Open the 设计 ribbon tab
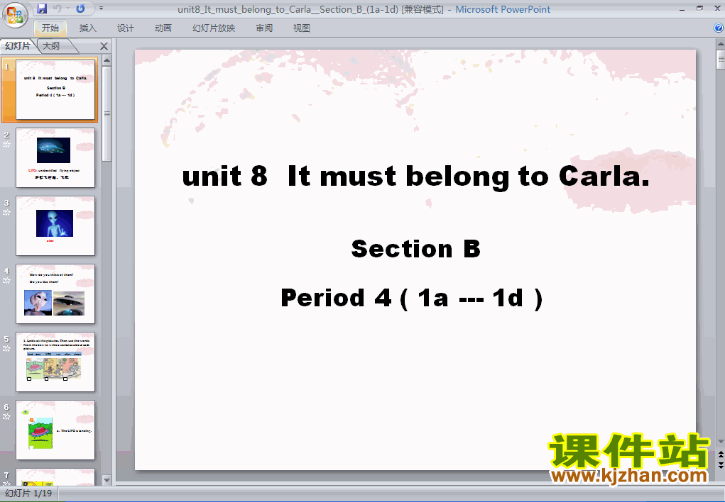 [125, 28]
